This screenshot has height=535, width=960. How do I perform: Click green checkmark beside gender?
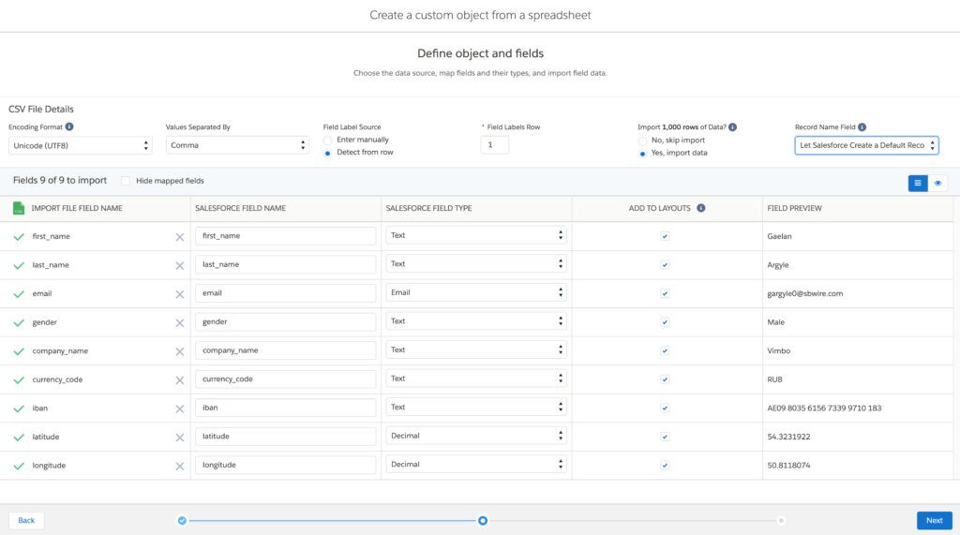coord(19,322)
